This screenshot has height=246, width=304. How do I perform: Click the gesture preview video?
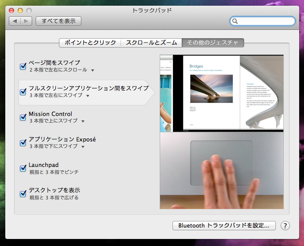[x=222, y=132]
